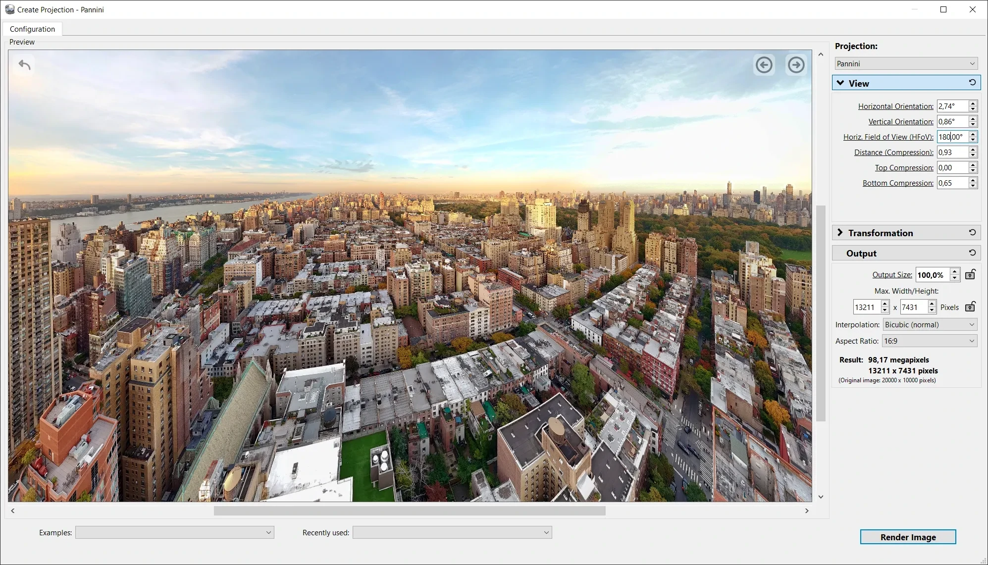Click the undo arrow in the preview

coord(24,65)
